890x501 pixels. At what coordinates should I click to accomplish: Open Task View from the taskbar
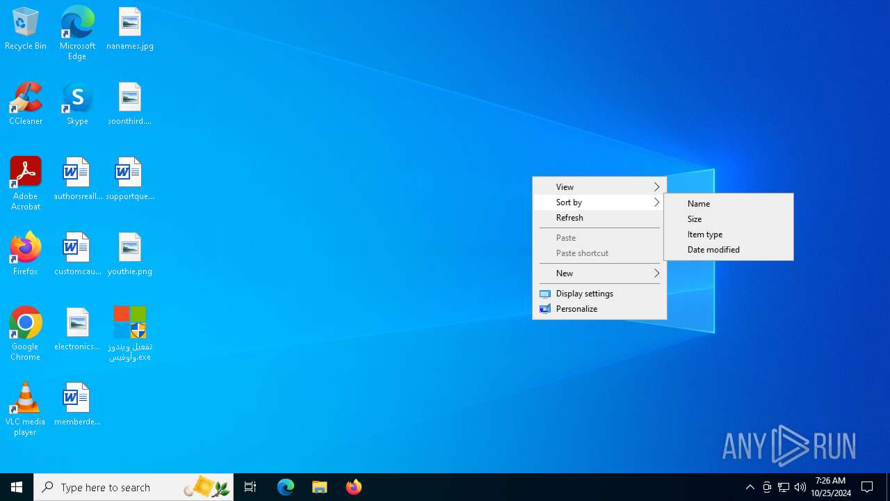(x=250, y=487)
